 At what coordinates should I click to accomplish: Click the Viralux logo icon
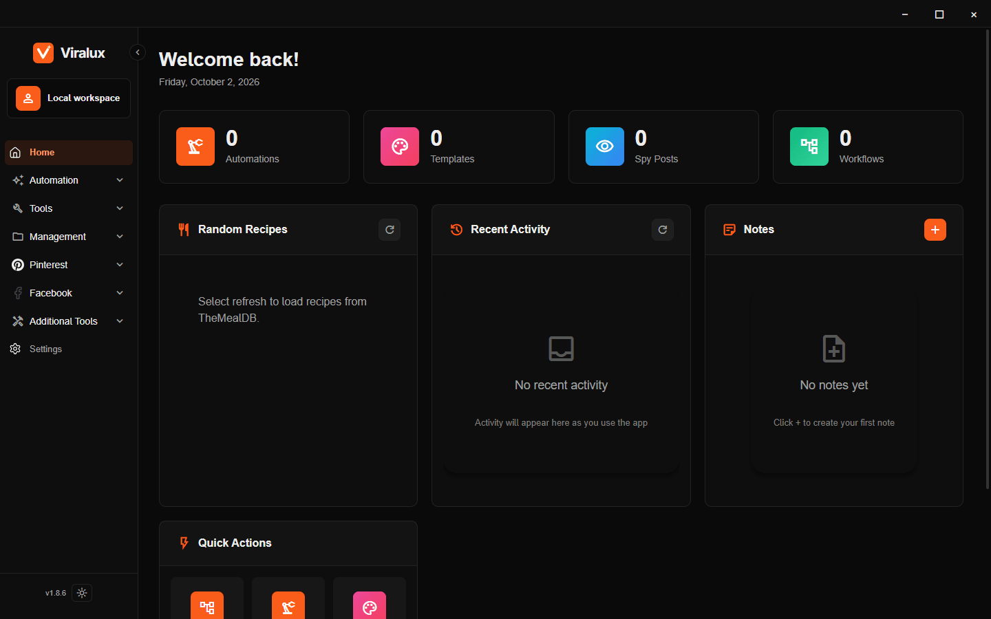[x=43, y=53]
